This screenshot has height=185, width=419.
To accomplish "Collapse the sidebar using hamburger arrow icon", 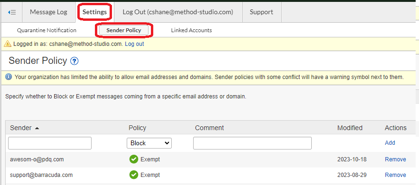I will [x=12, y=12].
